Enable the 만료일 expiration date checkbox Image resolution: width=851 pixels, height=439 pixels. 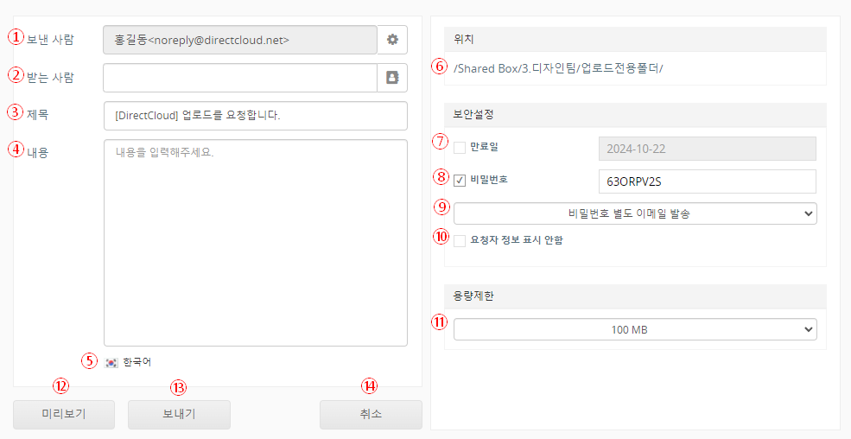coord(460,148)
